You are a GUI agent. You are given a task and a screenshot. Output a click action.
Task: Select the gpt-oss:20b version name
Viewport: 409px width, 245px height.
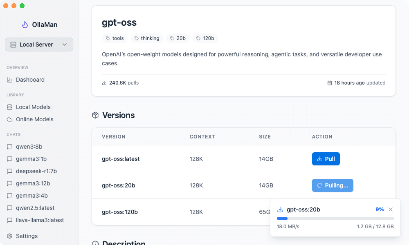pos(119,185)
